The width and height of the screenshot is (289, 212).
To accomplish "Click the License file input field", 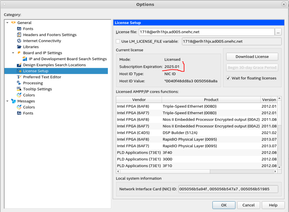I will (207, 32).
